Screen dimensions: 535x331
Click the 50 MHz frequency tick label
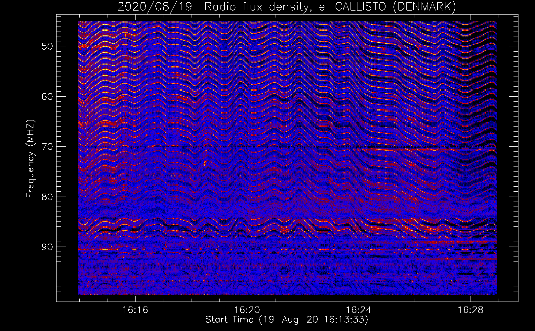coord(47,46)
